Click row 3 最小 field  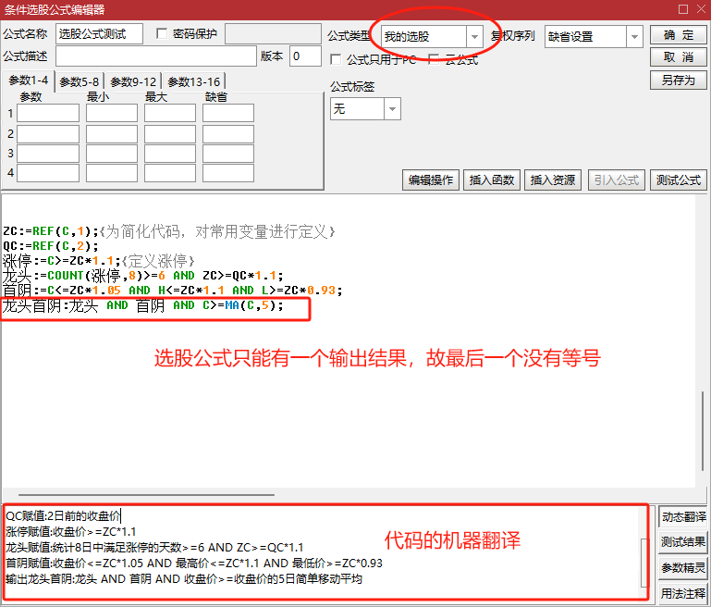[112, 154]
